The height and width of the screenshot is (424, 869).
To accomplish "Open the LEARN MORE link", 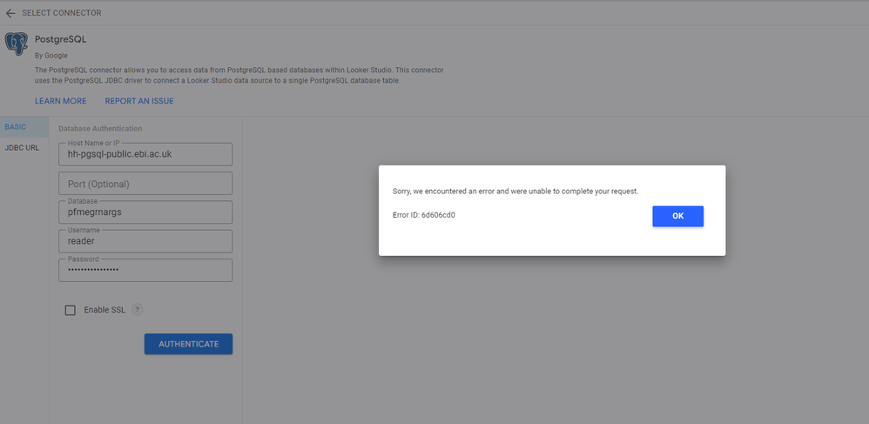I will coord(61,101).
